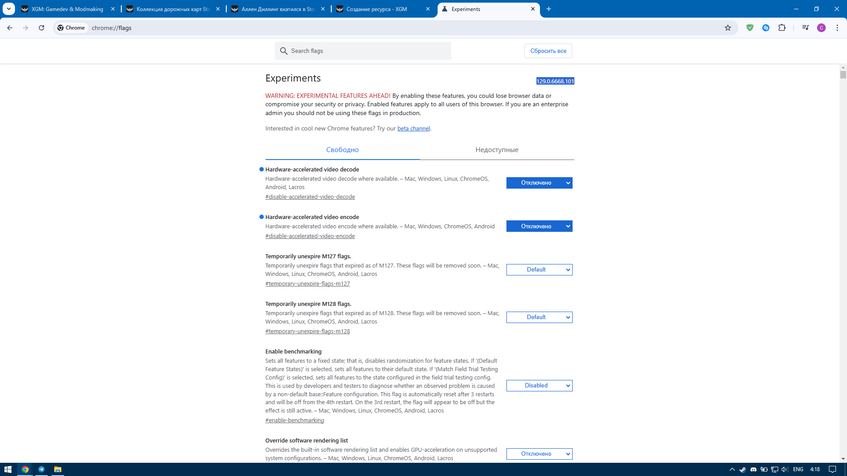Viewport: 847px width, 476px height.
Task: Expand Temporarily unexpire M127 flags dropdown
Action: [x=539, y=270]
